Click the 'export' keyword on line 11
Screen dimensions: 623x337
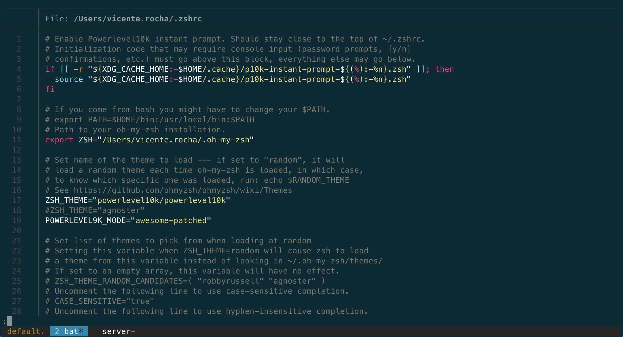click(x=59, y=140)
